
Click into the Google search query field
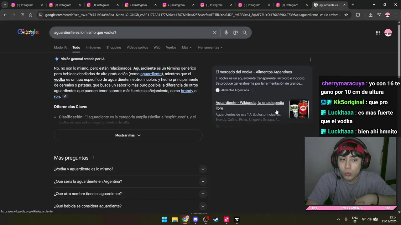point(132,32)
